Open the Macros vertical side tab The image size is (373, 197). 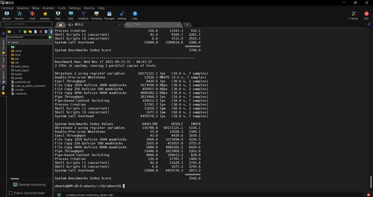pos(3,77)
